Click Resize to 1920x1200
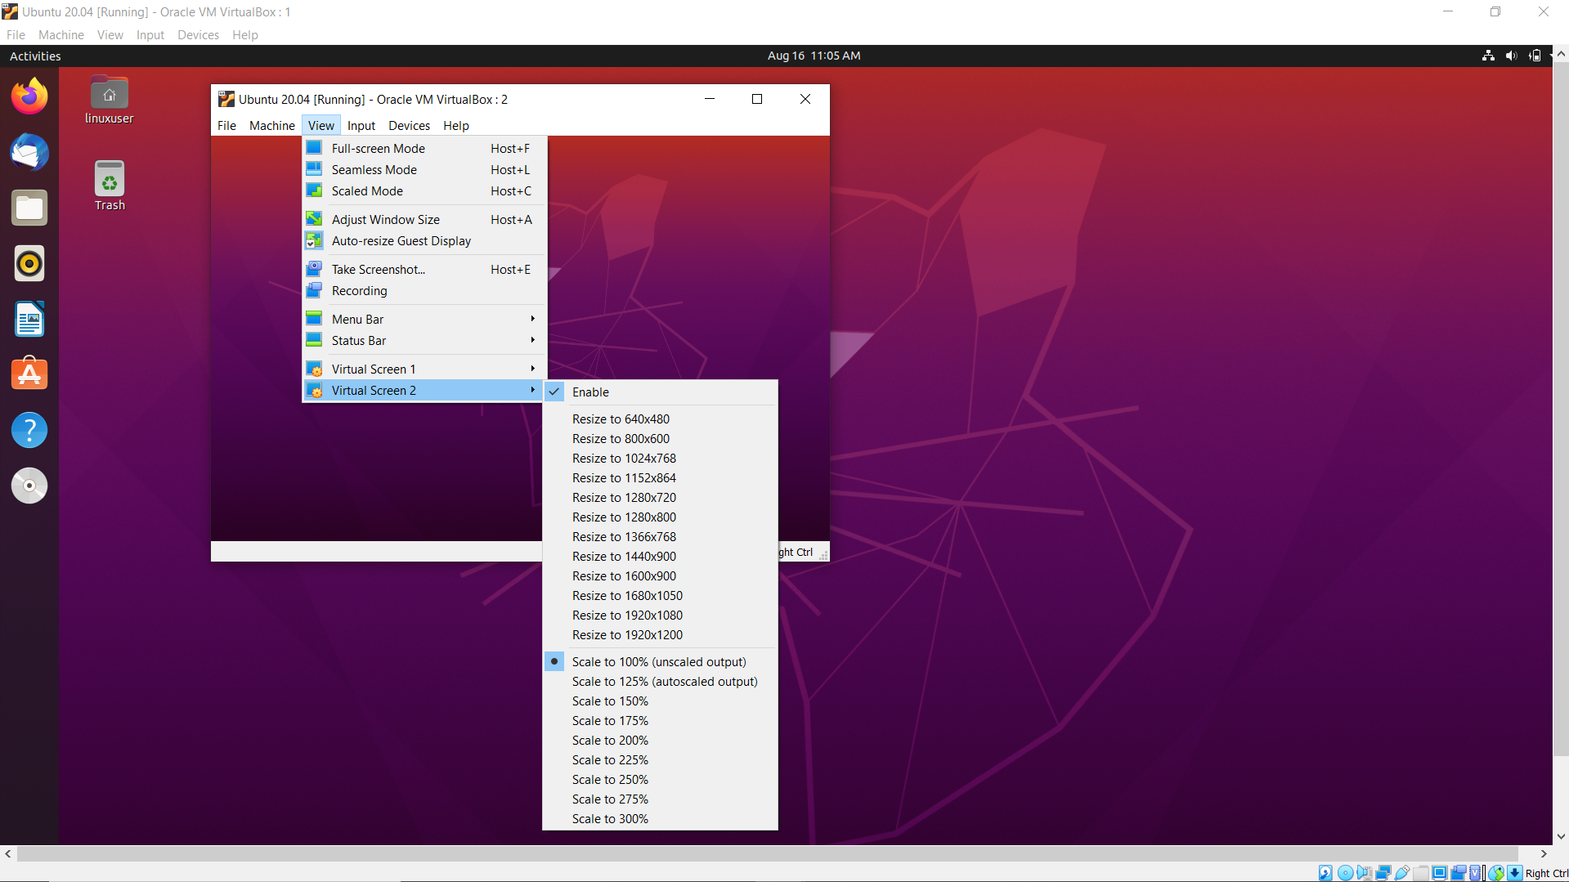This screenshot has width=1569, height=882. click(660, 634)
